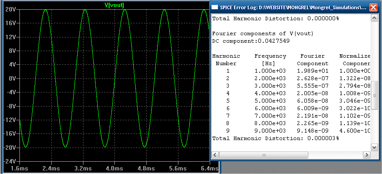Click the 5.555e-07 Fourier component value
Viewport: 382px width, 174px height.
[313, 86]
